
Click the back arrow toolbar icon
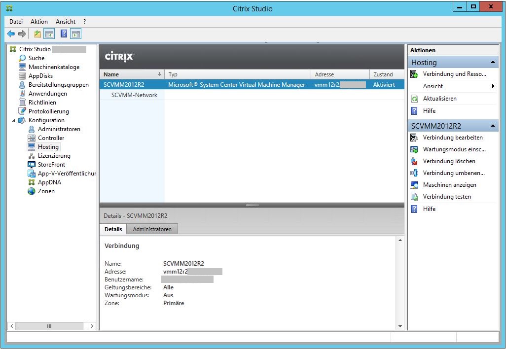click(x=11, y=34)
